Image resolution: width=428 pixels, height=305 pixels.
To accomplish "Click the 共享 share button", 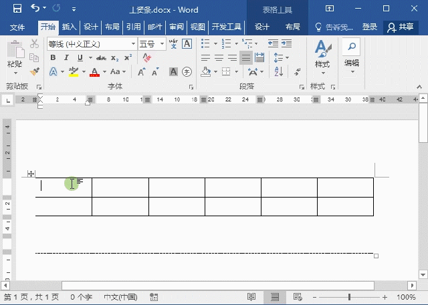I will pos(401,27).
